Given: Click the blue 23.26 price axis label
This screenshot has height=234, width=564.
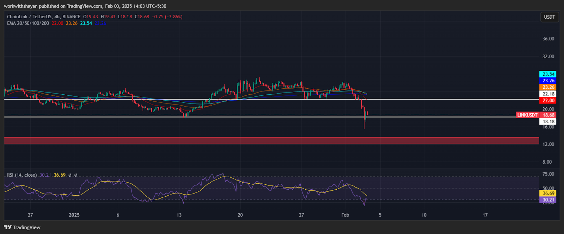Looking at the screenshot, I should tap(548, 81).
